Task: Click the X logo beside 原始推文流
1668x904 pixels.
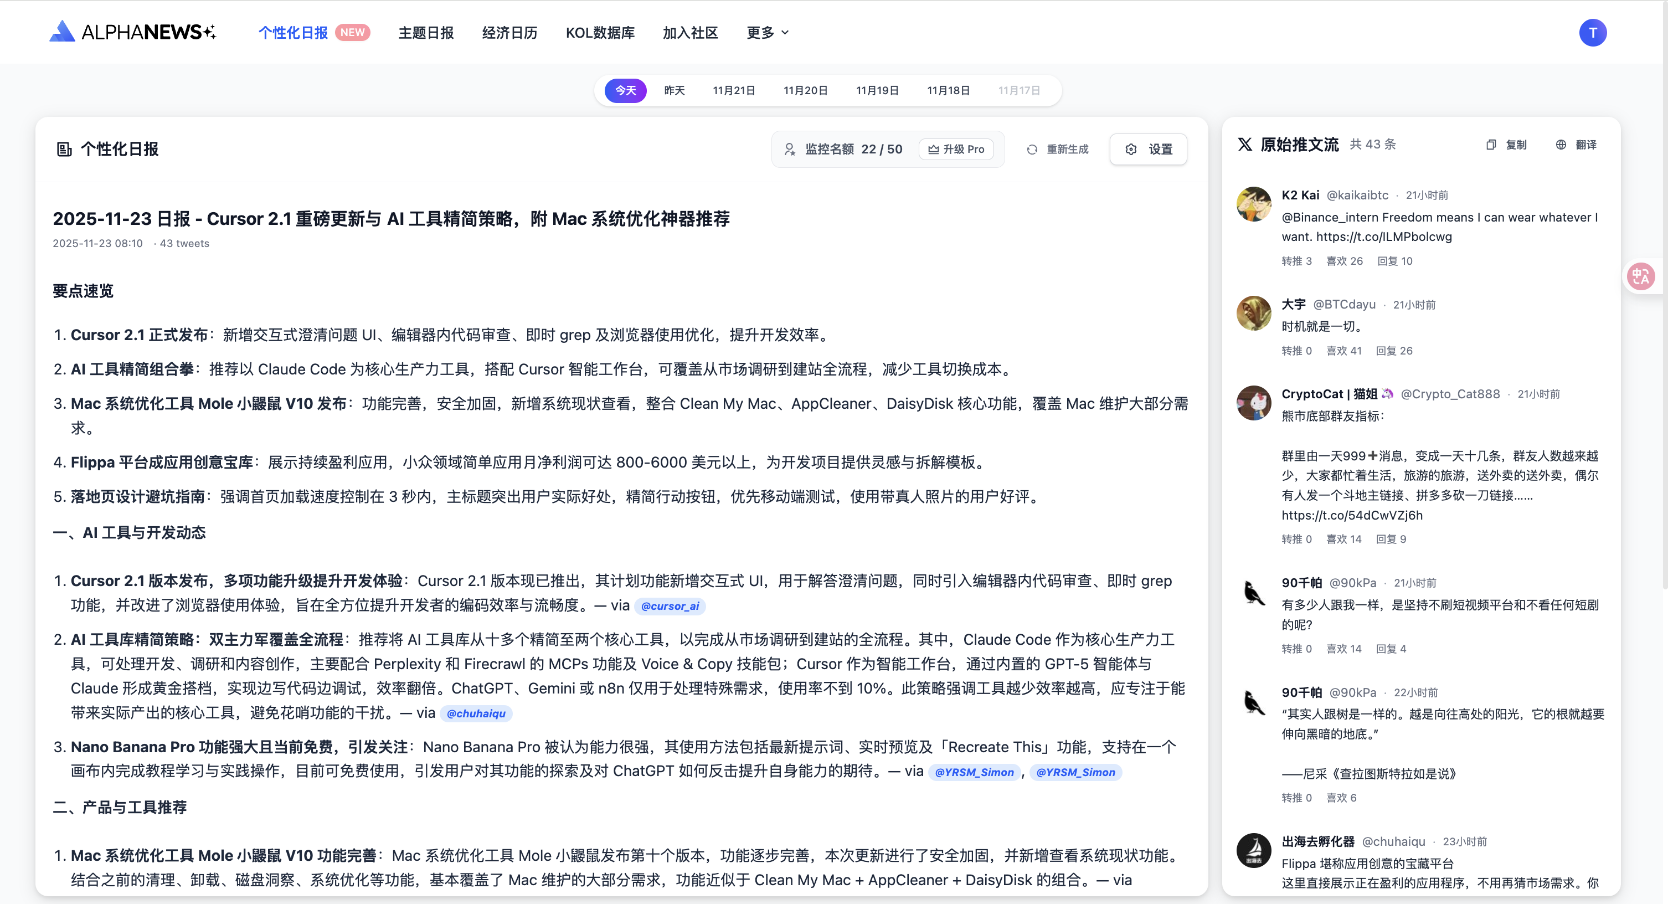Action: [1244, 145]
